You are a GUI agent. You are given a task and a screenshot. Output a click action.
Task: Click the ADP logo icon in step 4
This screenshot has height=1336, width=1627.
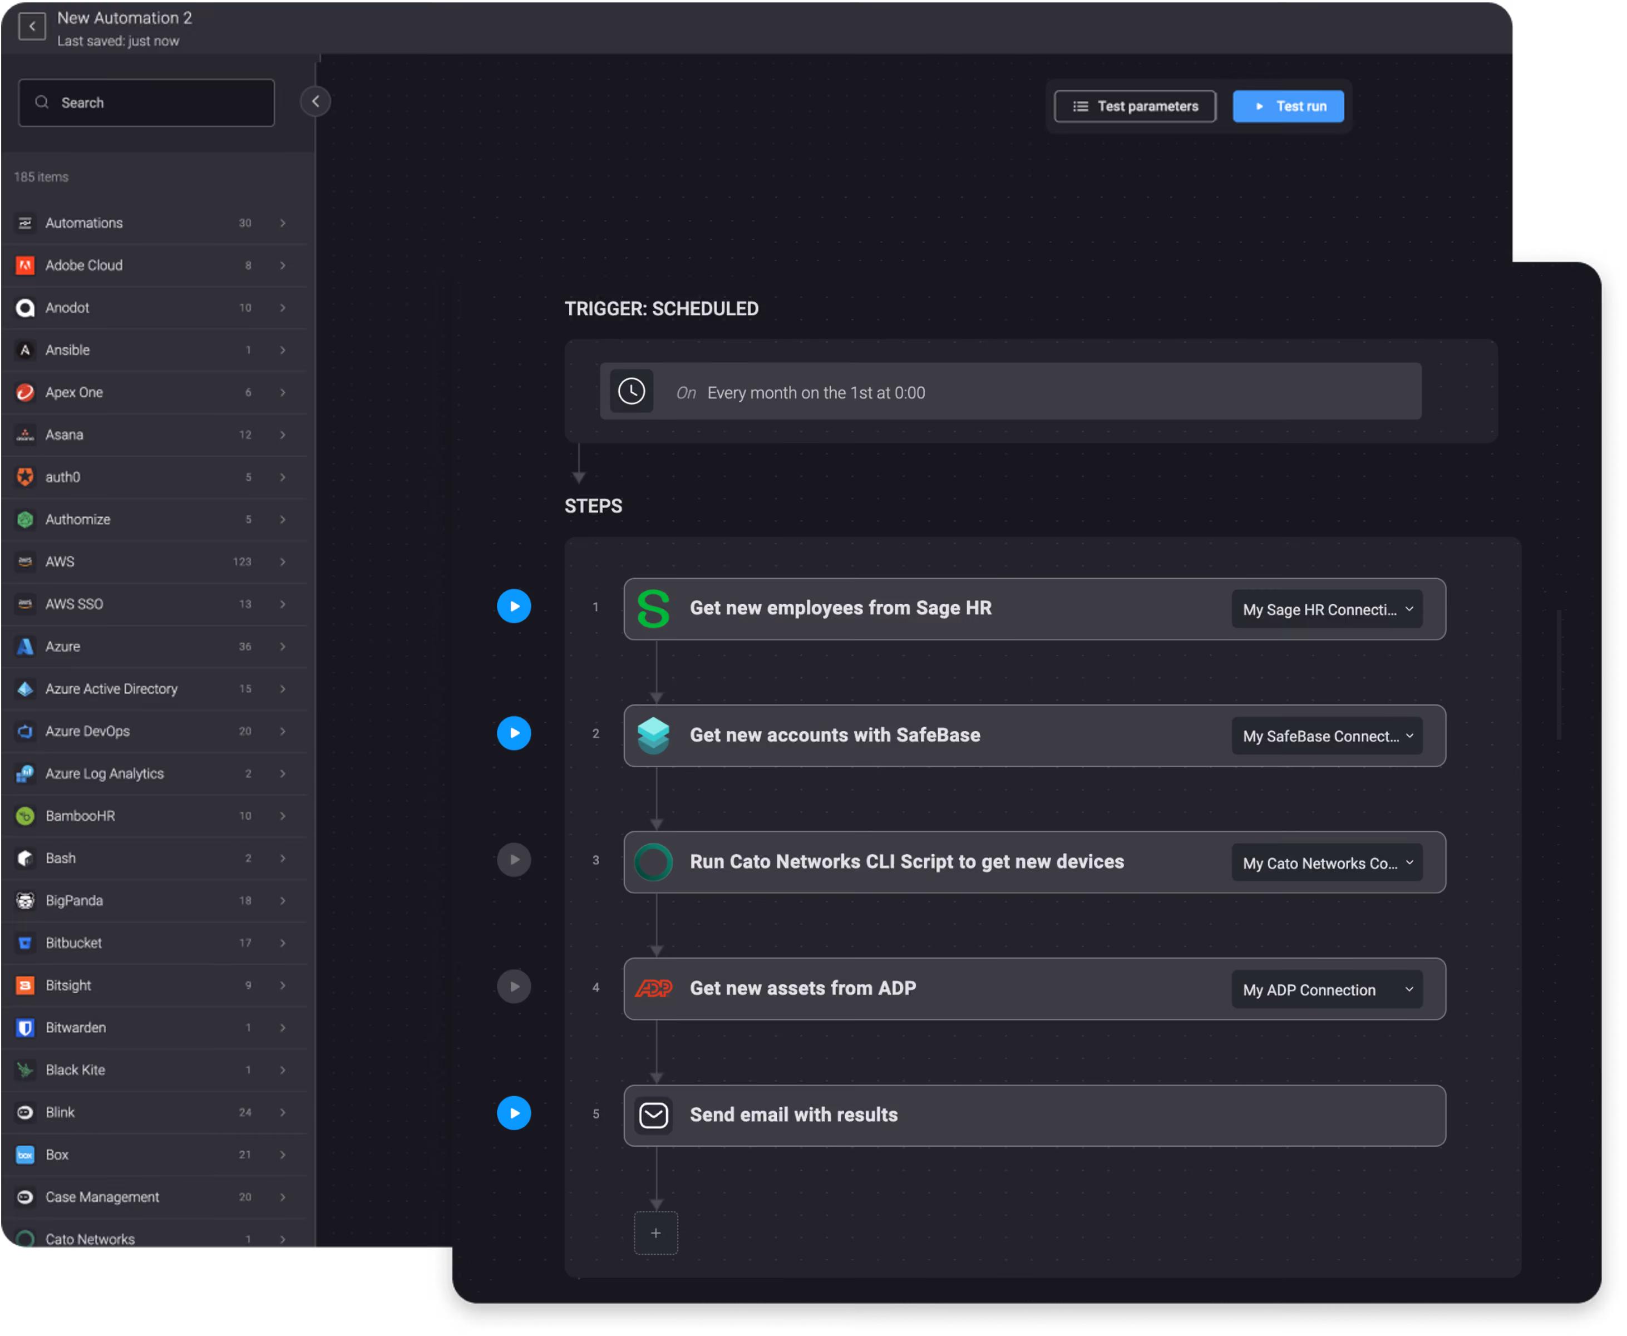pos(654,990)
